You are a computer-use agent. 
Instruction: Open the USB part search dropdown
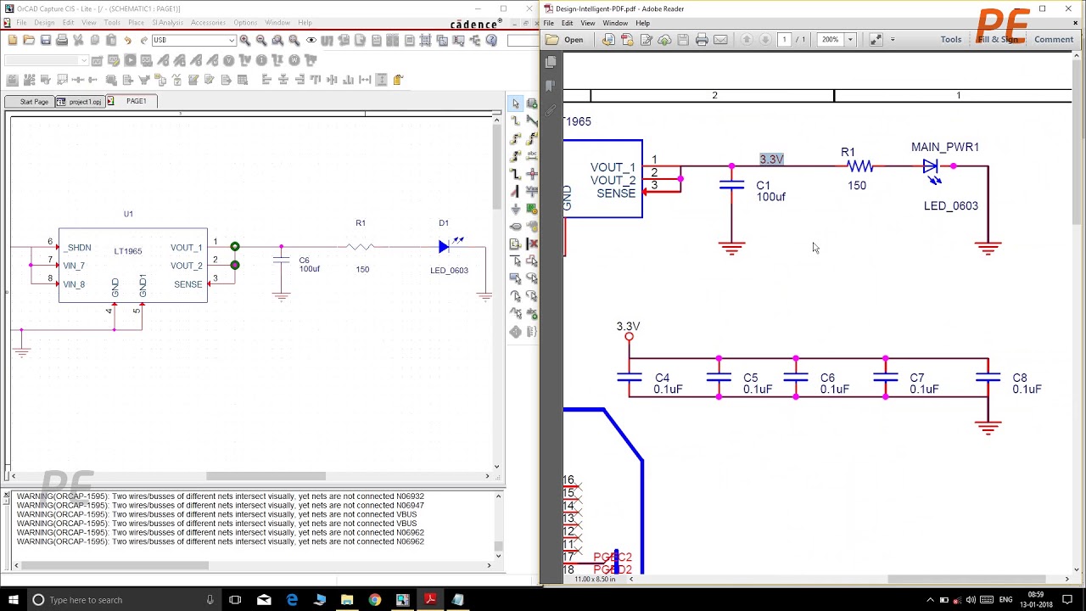232,40
